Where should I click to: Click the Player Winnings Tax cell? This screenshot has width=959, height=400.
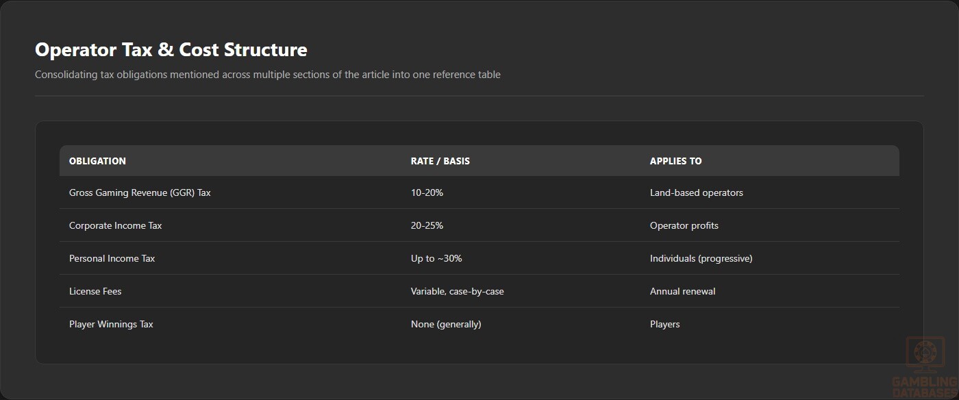tap(111, 324)
